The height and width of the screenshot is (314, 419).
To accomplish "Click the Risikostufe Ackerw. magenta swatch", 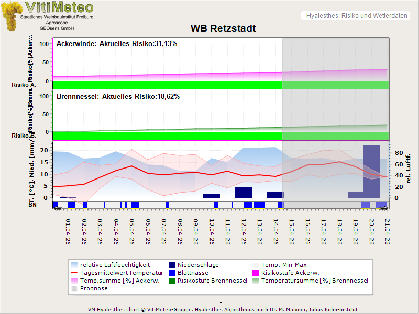I will 256,273.
